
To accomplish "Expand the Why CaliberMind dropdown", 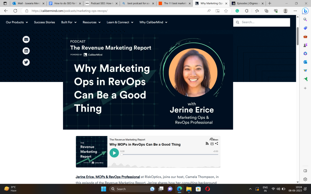I will (x=153, y=22).
